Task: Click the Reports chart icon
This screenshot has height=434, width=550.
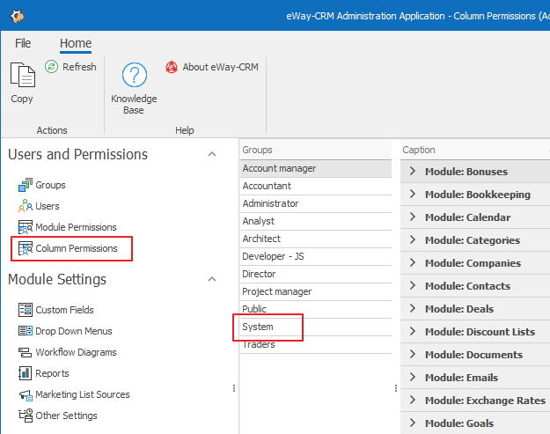Action: (26, 373)
